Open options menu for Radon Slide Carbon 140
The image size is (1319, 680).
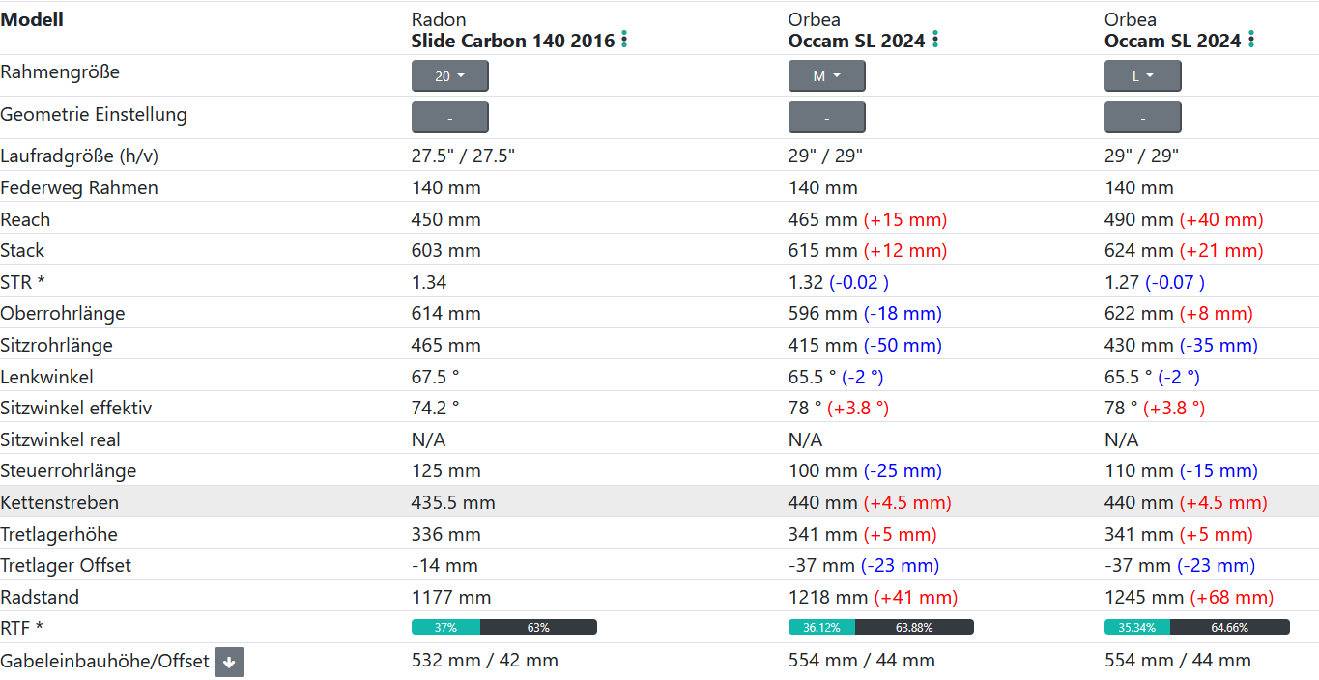click(624, 40)
